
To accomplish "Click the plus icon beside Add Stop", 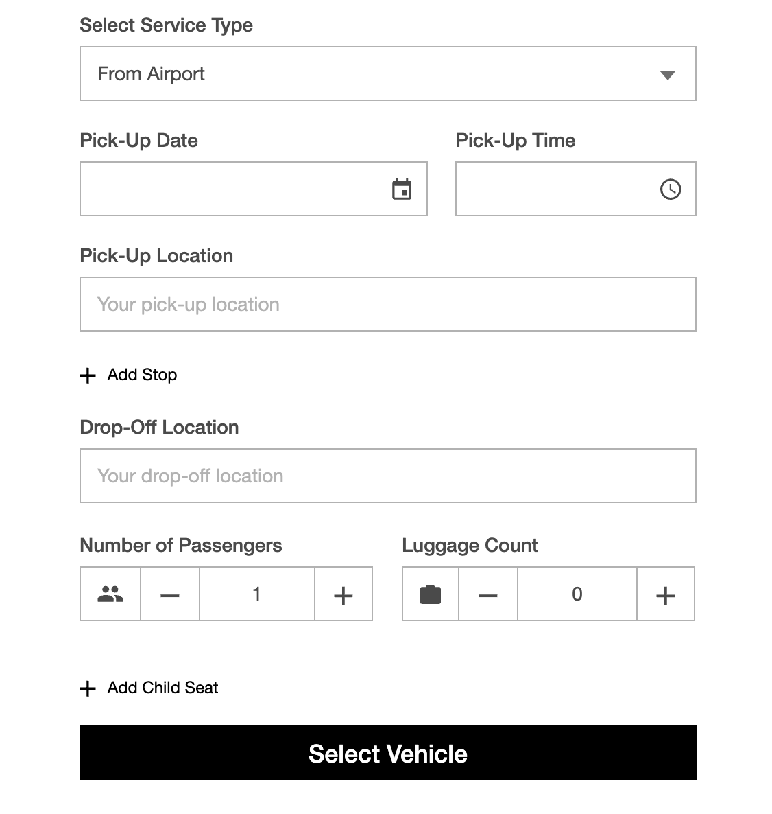I will pyautogui.click(x=88, y=375).
